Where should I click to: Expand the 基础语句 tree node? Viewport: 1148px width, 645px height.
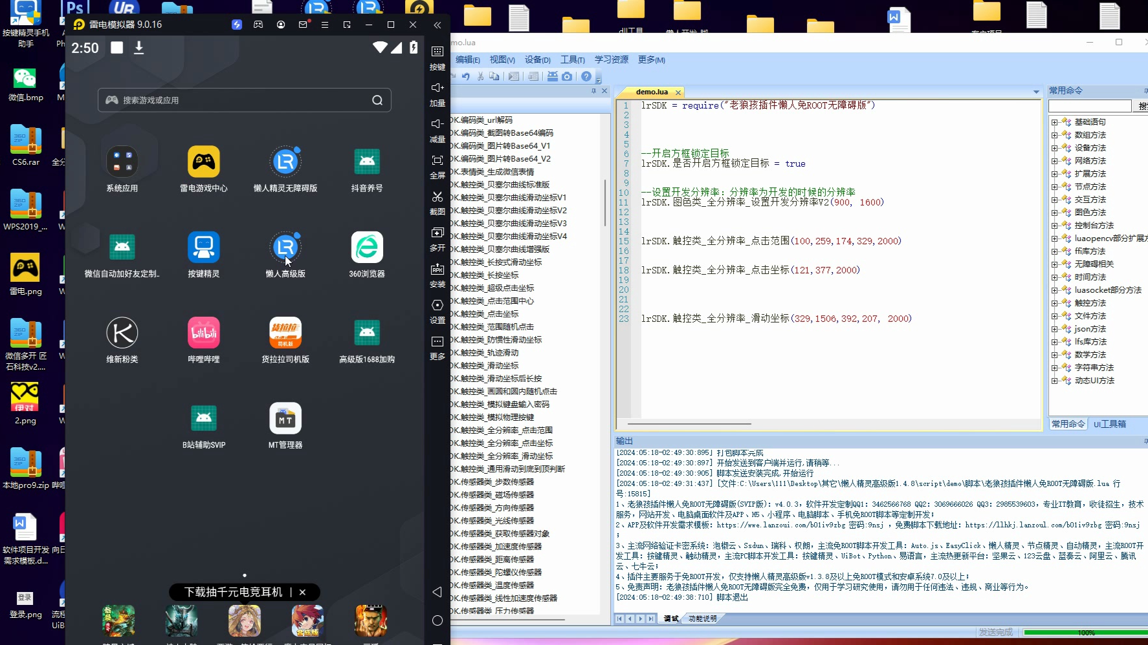click(1054, 122)
